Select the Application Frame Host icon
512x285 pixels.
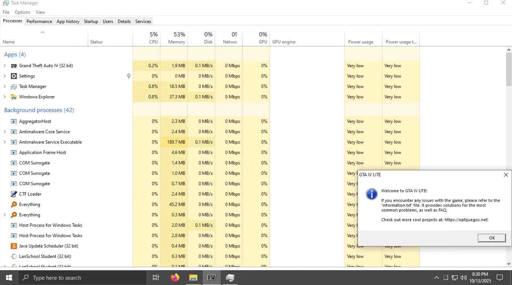tap(14, 153)
